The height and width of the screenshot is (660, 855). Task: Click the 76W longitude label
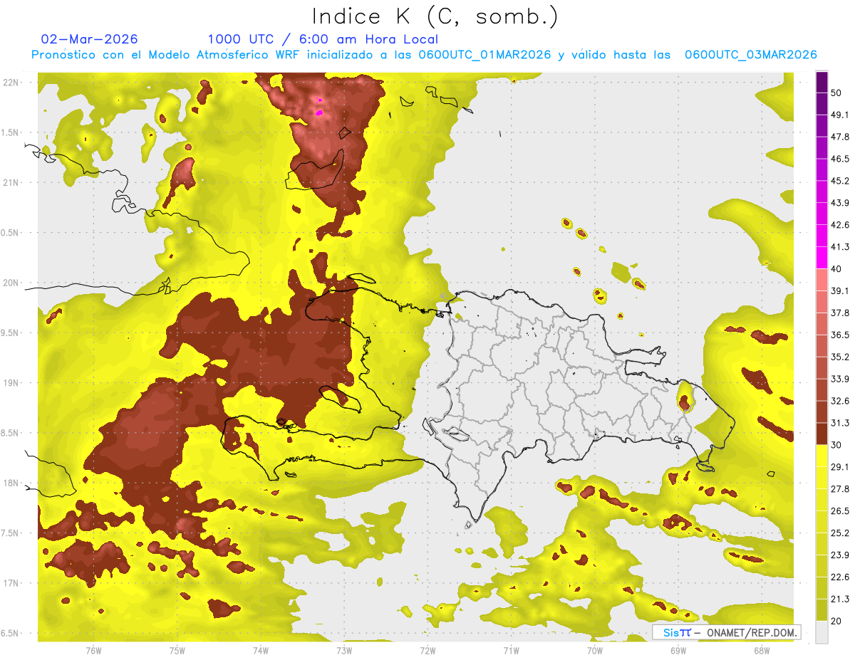93,650
